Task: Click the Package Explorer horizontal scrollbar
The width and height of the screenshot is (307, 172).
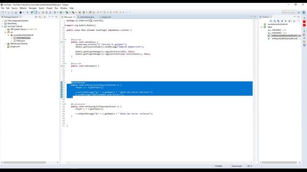Action: pos(24,162)
